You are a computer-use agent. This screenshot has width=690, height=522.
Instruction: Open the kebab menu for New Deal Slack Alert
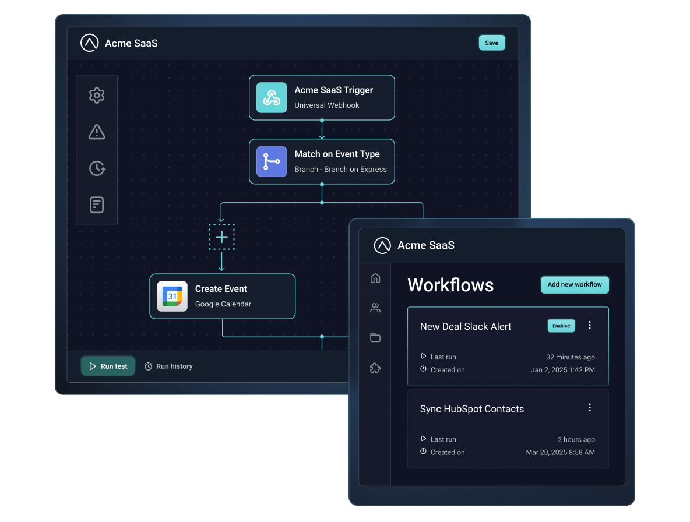point(589,325)
